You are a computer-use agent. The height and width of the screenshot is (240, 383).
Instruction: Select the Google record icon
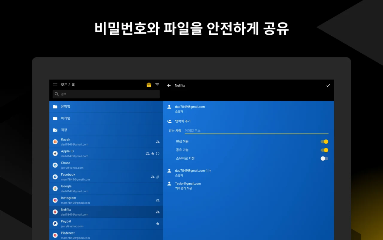click(x=55, y=188)
